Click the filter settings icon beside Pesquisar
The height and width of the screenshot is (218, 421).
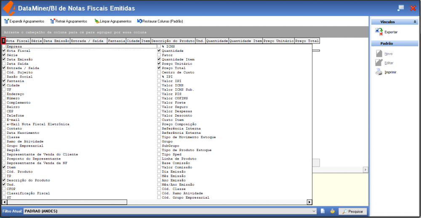(x=333, y=211)
